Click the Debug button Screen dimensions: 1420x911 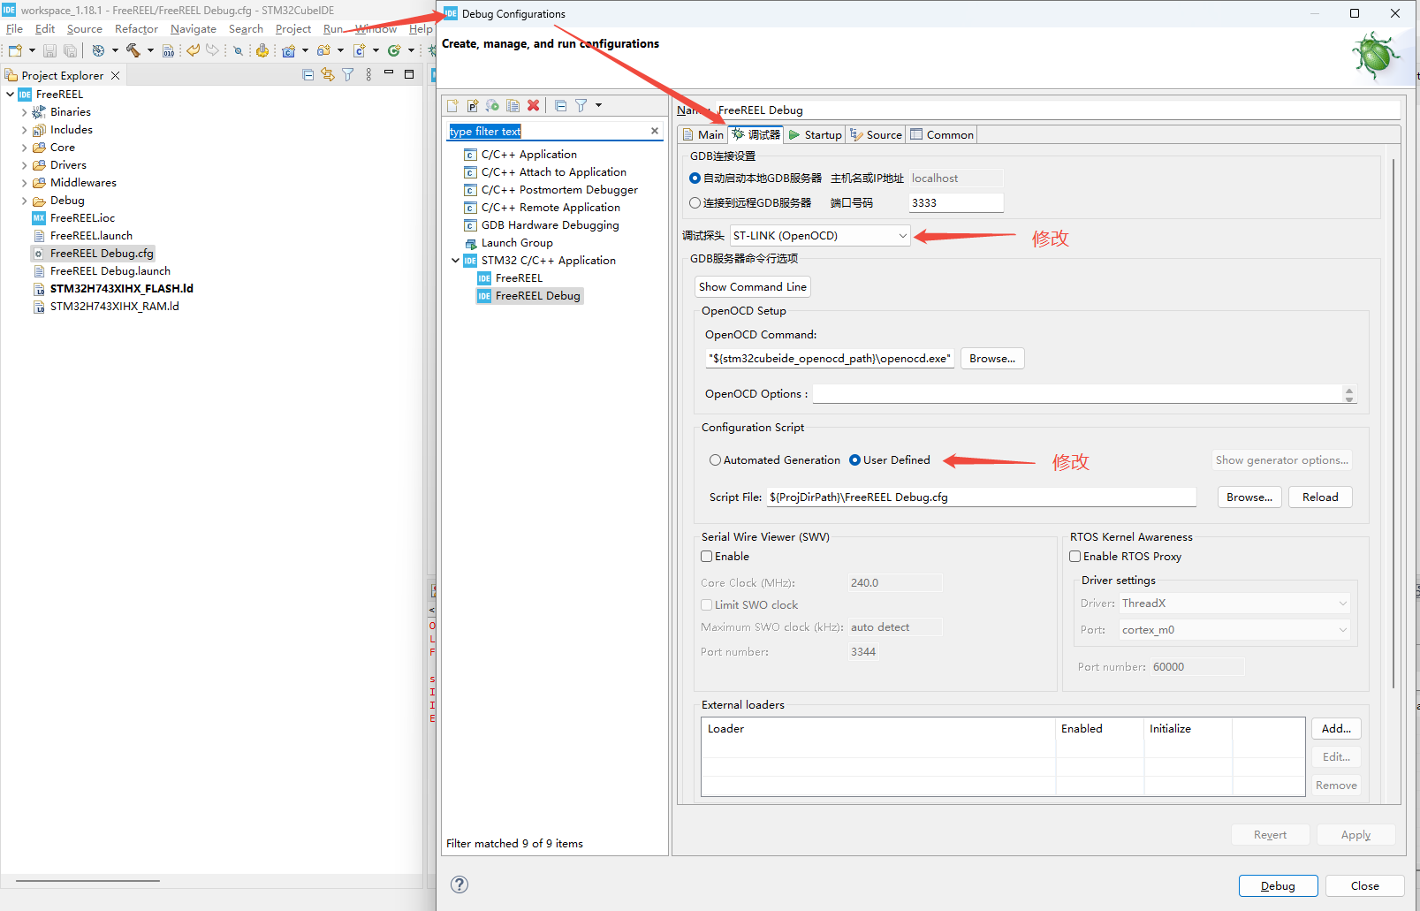tap(1278, 886)
